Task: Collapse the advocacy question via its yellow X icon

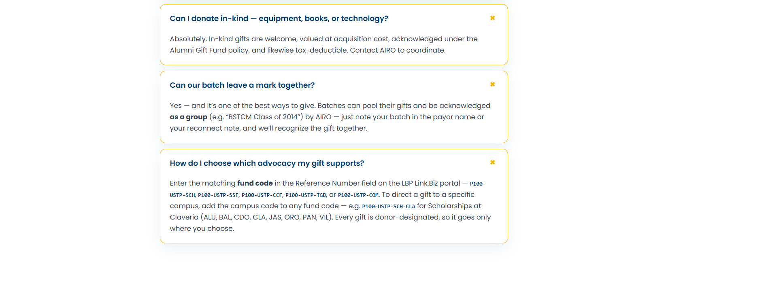Action: click(492, 162)
